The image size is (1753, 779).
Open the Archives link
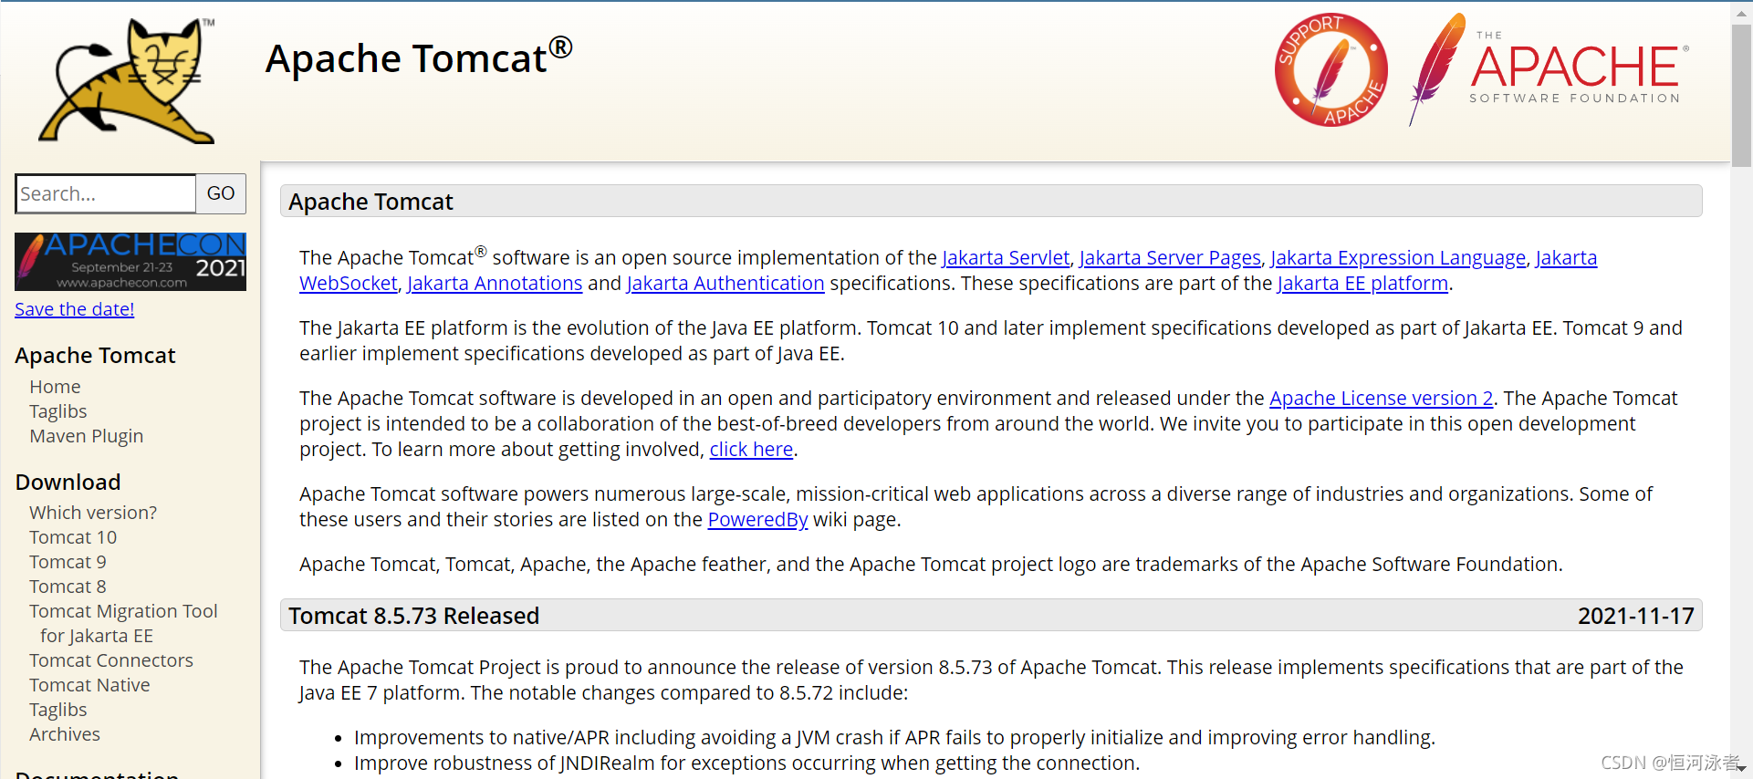[65, 734]
